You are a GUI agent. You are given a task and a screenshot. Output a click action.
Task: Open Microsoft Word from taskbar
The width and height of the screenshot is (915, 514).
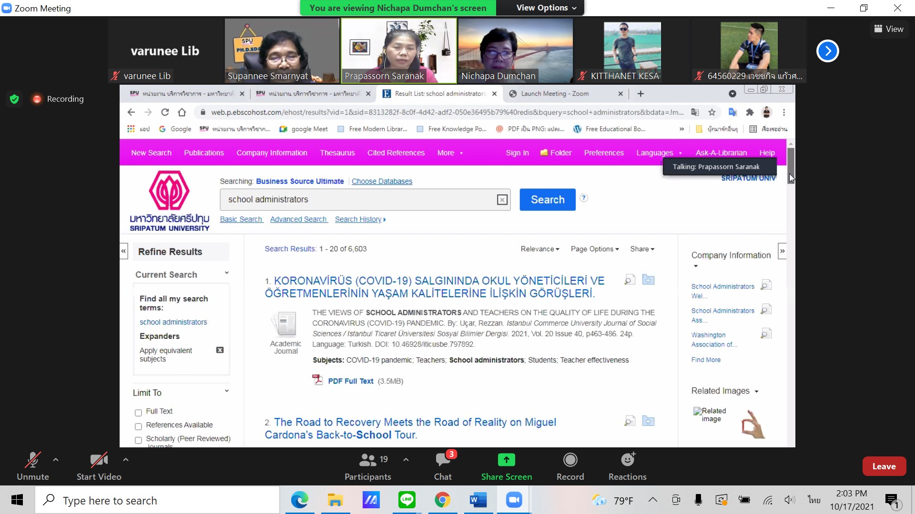pos(478,500)
